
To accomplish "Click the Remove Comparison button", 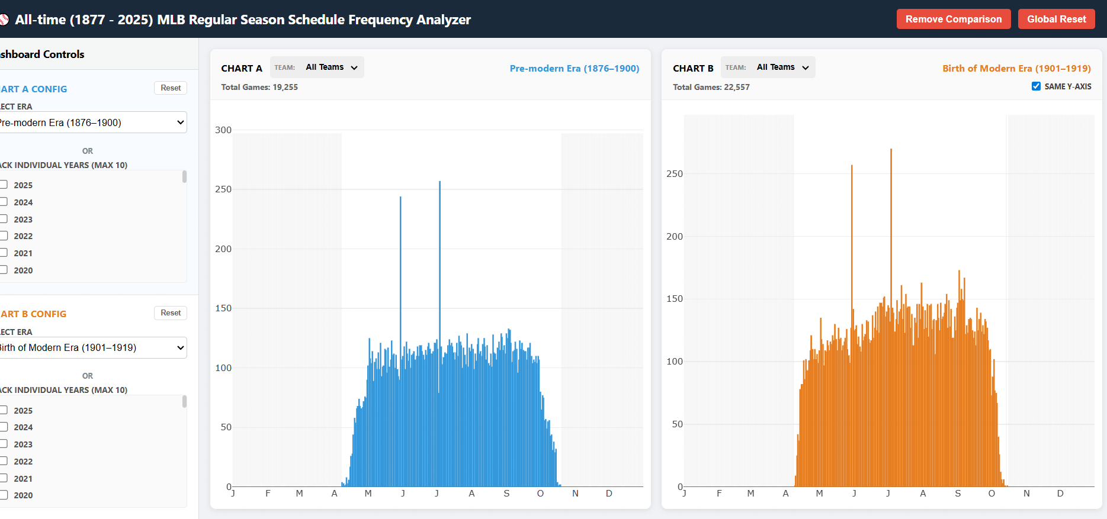I will [953, 19].
